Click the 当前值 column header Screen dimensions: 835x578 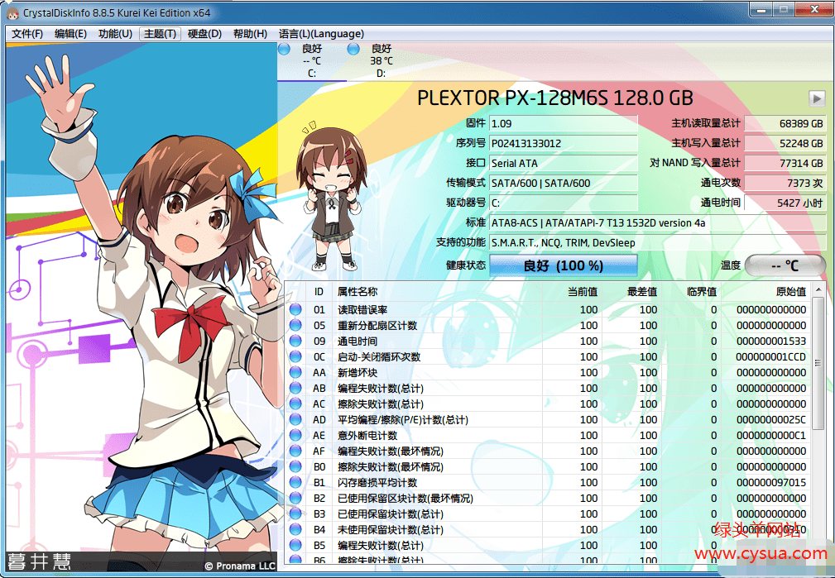[x=572, y=292]
